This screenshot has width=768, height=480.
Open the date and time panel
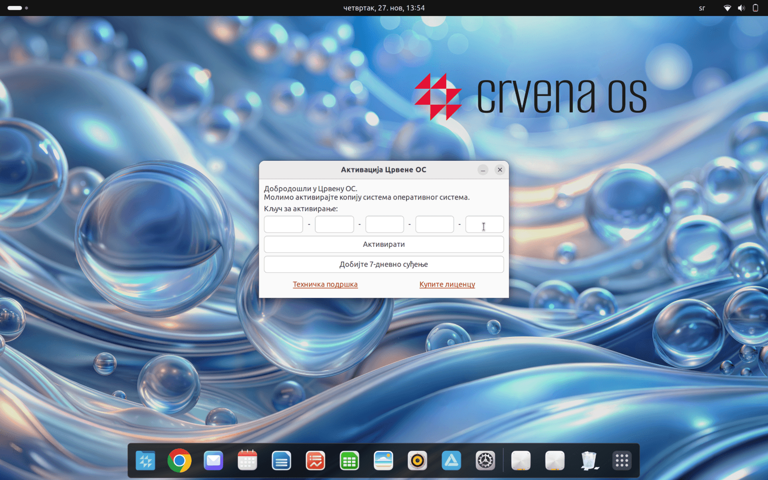[384, 8]
